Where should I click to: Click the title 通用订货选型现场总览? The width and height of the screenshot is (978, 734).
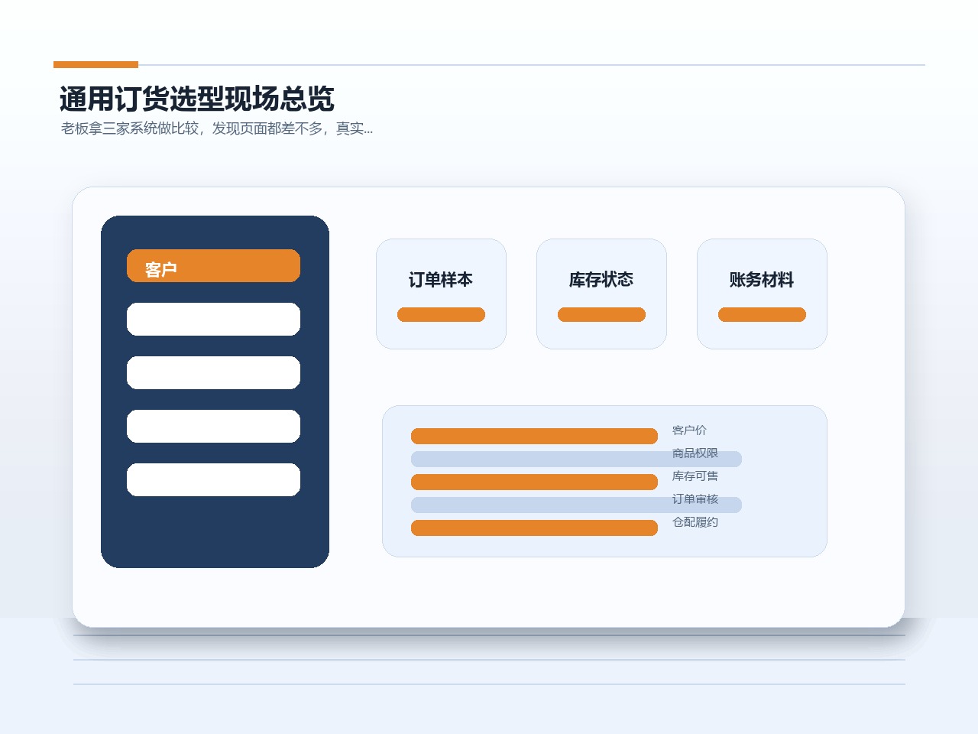[197, 99]
